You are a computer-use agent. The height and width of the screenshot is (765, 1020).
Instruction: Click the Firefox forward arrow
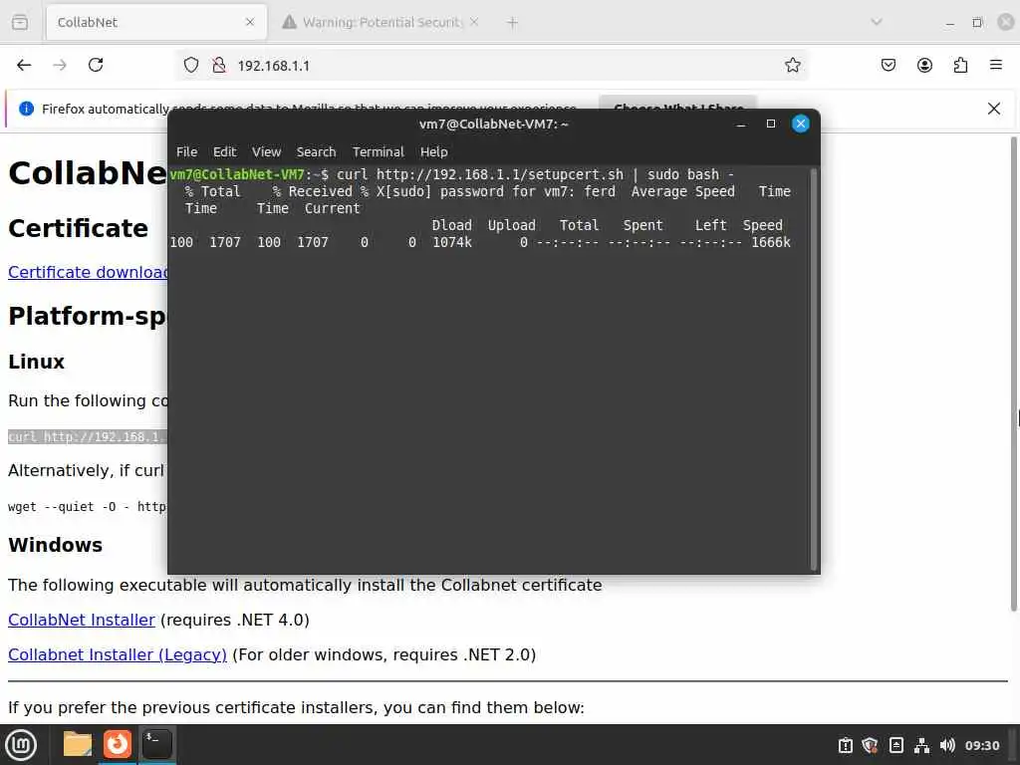click(x=60, y=65)
